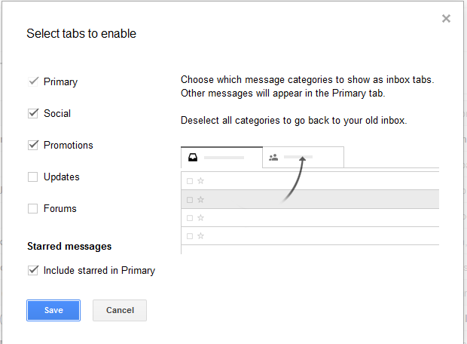
Task: Click the small checkbox in highlighted preview row
Action: pos(190,200)
